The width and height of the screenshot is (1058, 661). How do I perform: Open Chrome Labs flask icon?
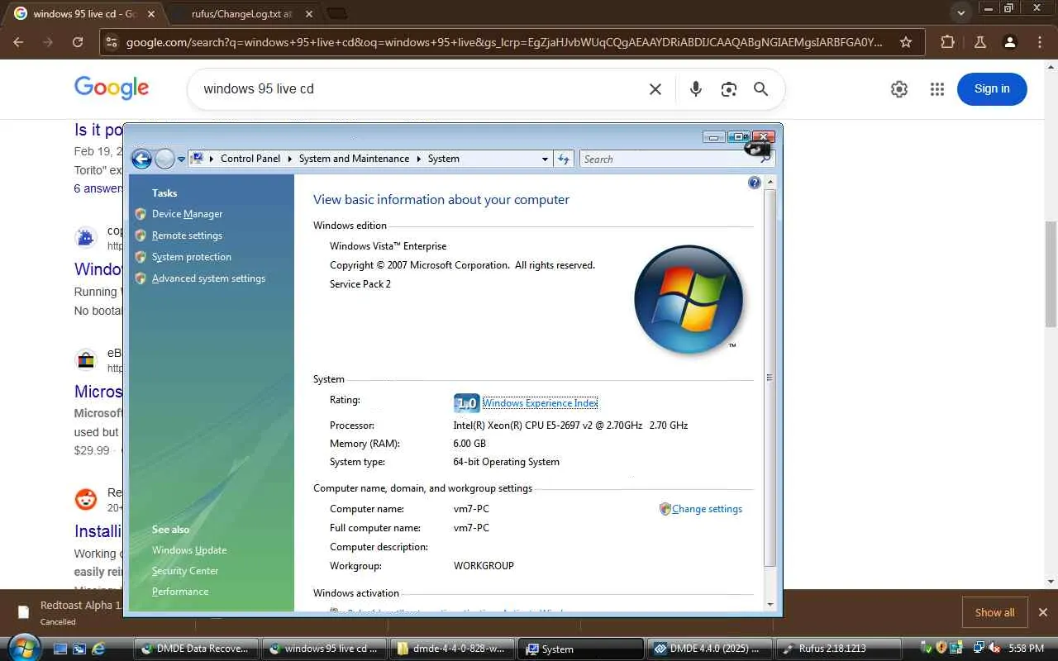[979, 42]
